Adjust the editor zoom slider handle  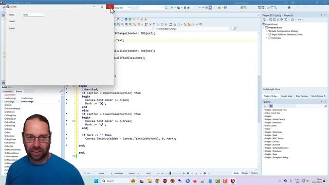click(170, 173)
